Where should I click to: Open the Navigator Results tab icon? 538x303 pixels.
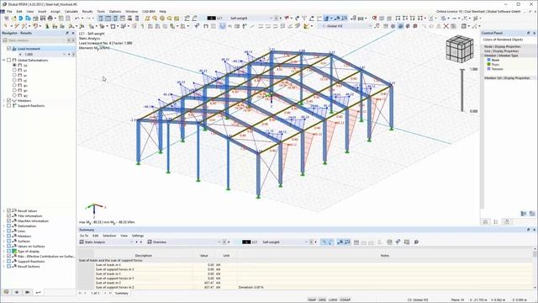[x=38, y=292]
